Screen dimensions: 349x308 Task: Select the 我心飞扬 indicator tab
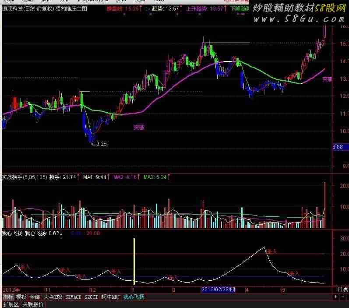point(134,297)
